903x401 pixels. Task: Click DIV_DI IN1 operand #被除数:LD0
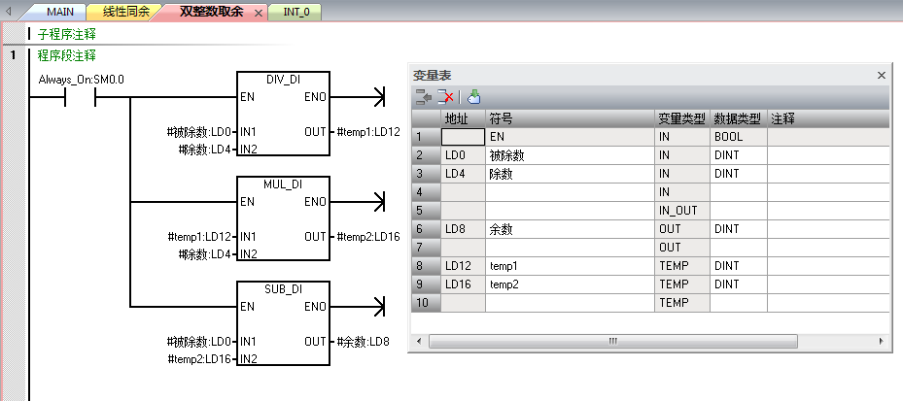coord(199,132)
